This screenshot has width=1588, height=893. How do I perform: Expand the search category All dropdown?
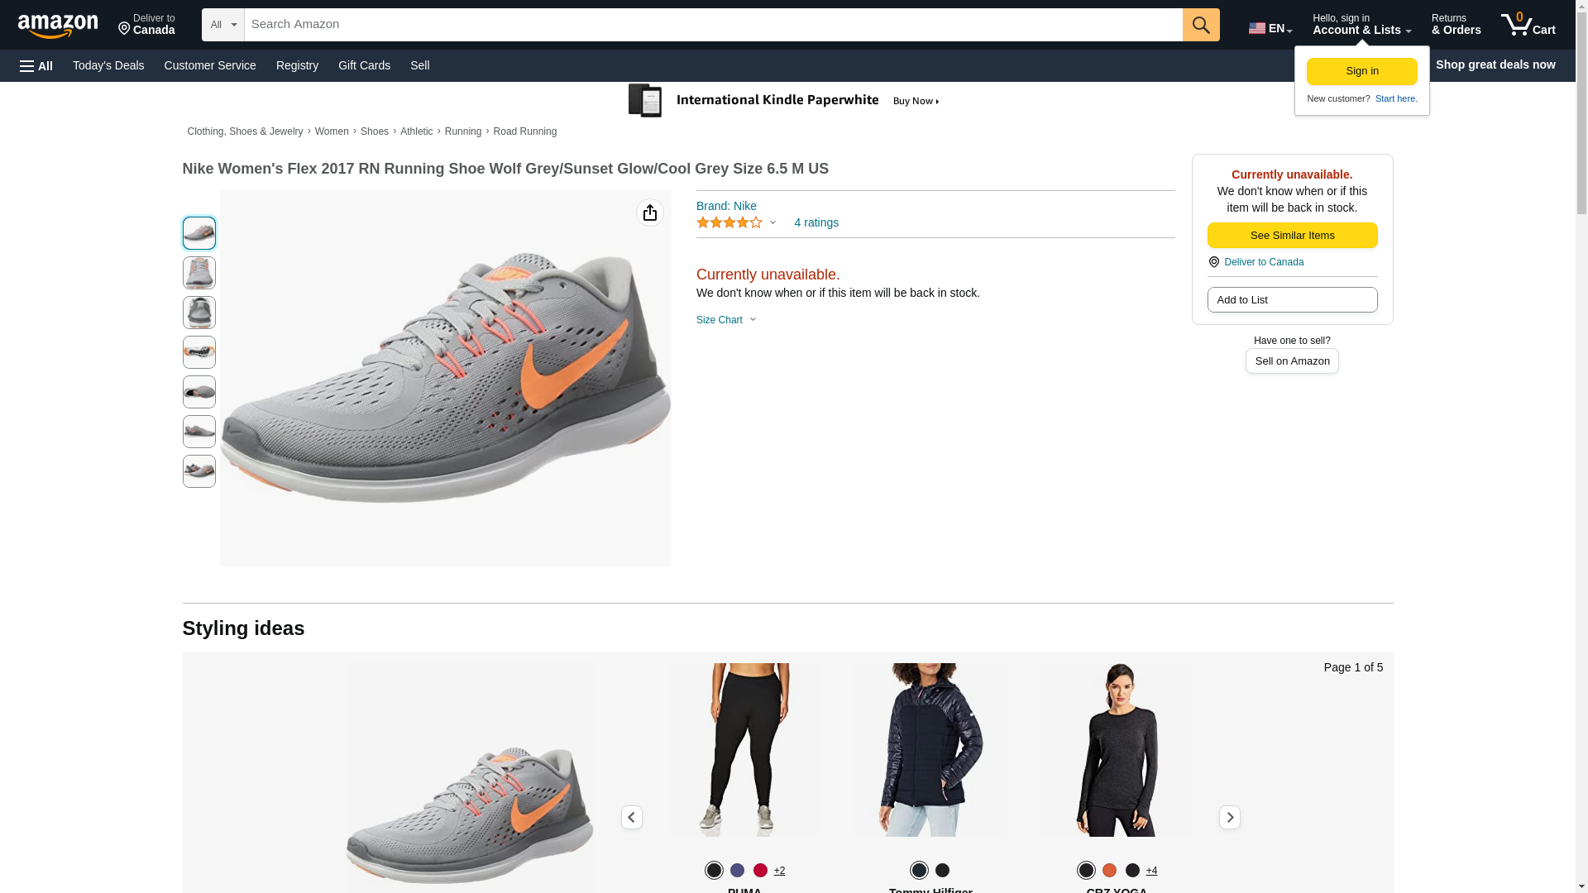[x=222, y=25]
